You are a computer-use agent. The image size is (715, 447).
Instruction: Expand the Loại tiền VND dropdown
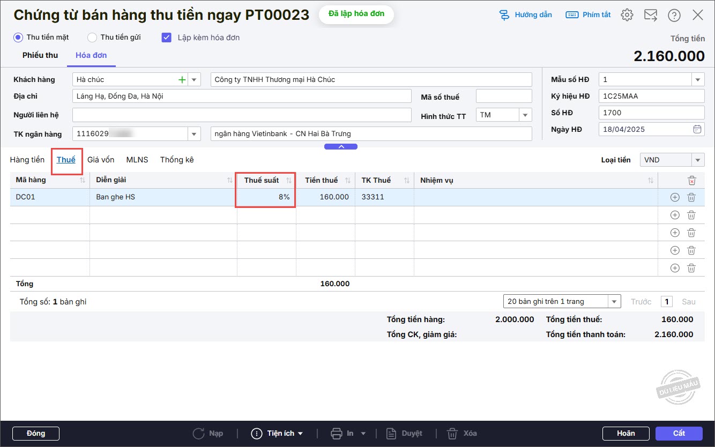point(697,160)
